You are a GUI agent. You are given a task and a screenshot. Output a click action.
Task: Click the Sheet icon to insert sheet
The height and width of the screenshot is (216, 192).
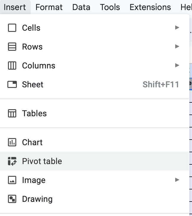[x=12, y=85]
